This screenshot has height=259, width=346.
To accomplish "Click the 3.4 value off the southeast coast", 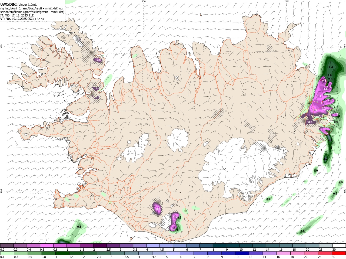I will (330, 140).
